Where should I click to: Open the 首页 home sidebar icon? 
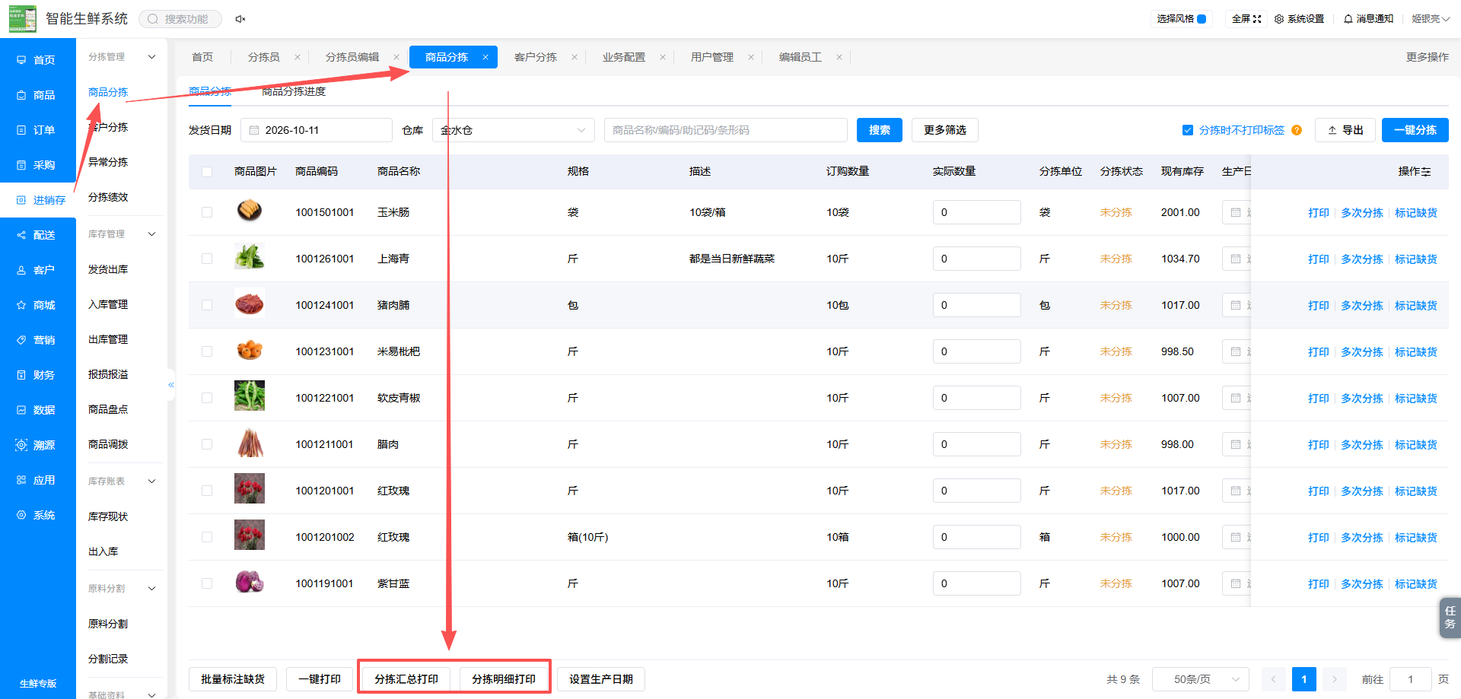(x=21, y=60)
